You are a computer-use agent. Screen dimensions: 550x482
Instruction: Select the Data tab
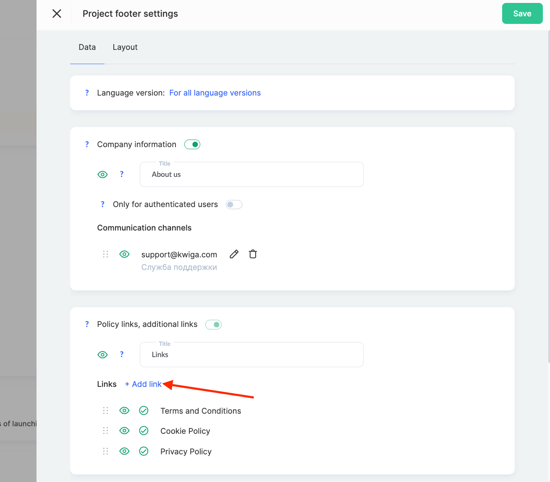click(87, 47)
